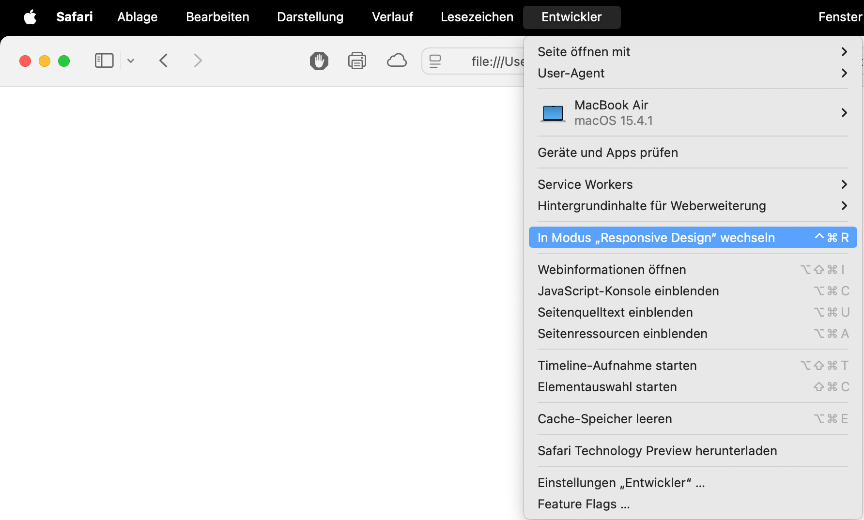This screenshot has height=520, width=864.
Task: Click the privacy hand shield icon
Action: coord(319,61)
